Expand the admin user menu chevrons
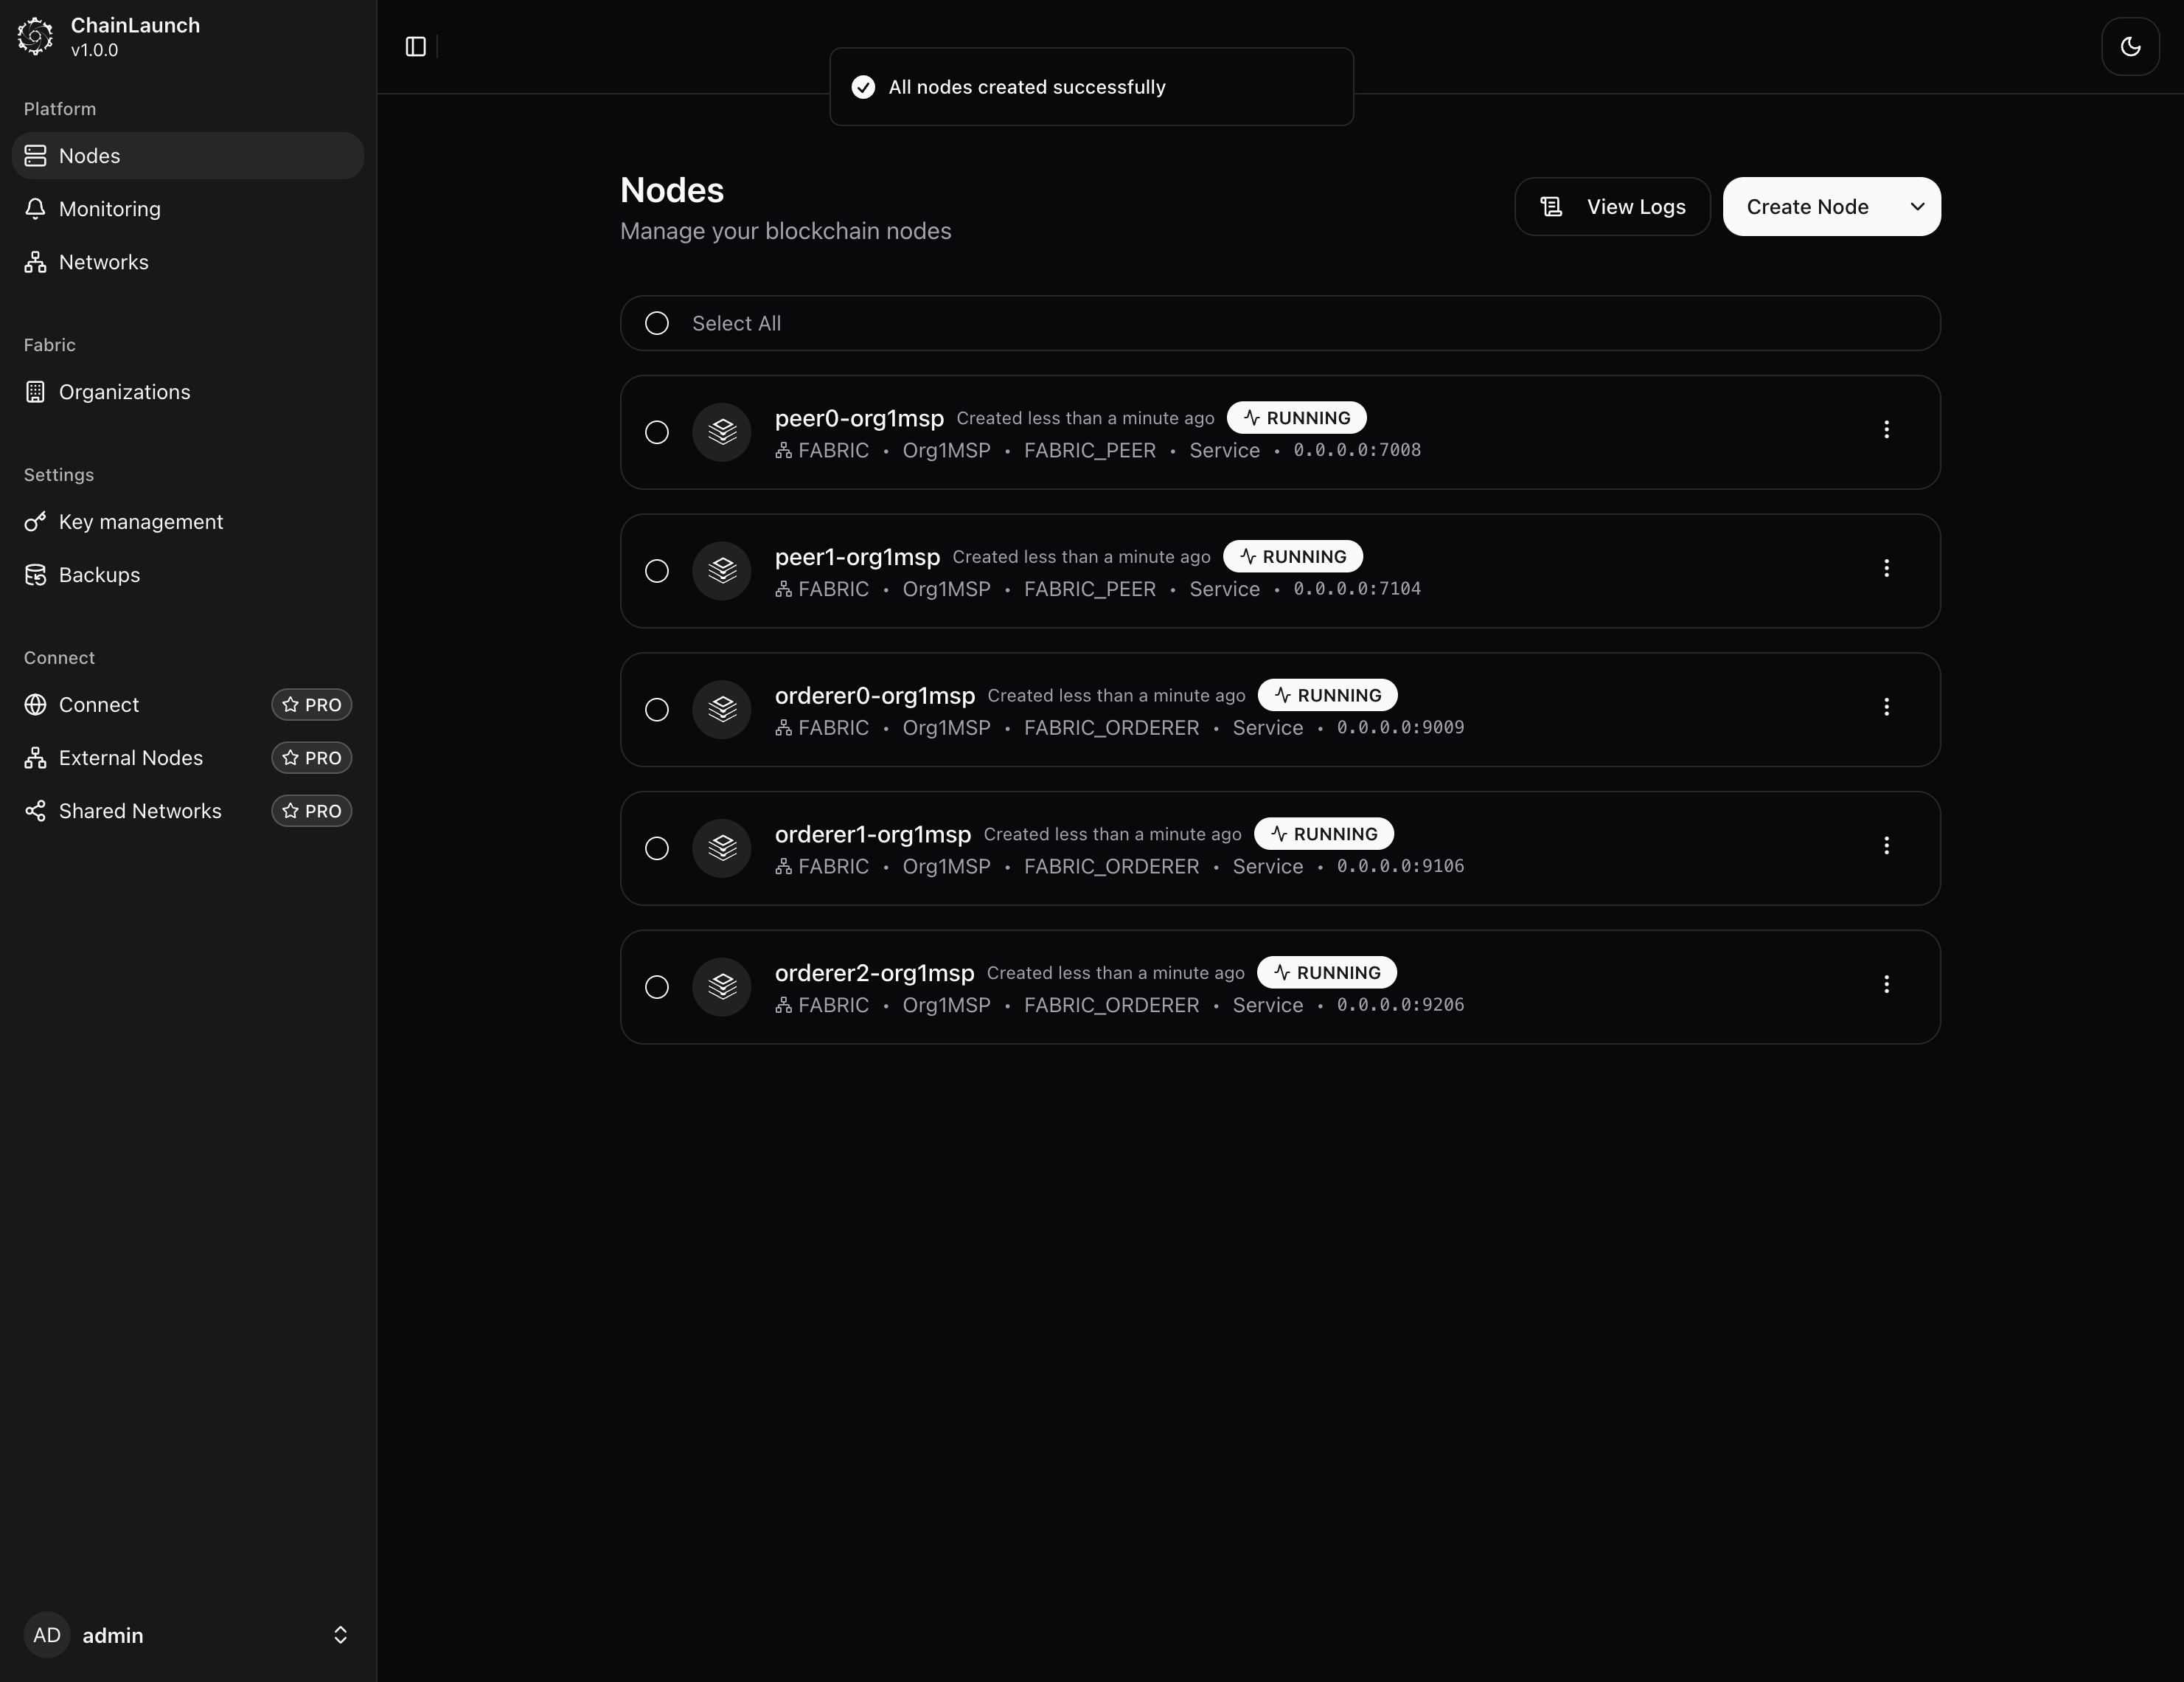2184x1682 pixels. pos(340,1635)
